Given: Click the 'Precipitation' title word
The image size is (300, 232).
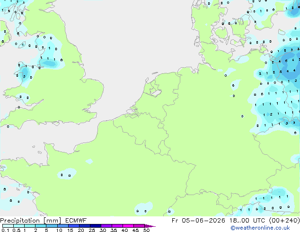Looking at the screenshot, I should click(x=20, y=221).
